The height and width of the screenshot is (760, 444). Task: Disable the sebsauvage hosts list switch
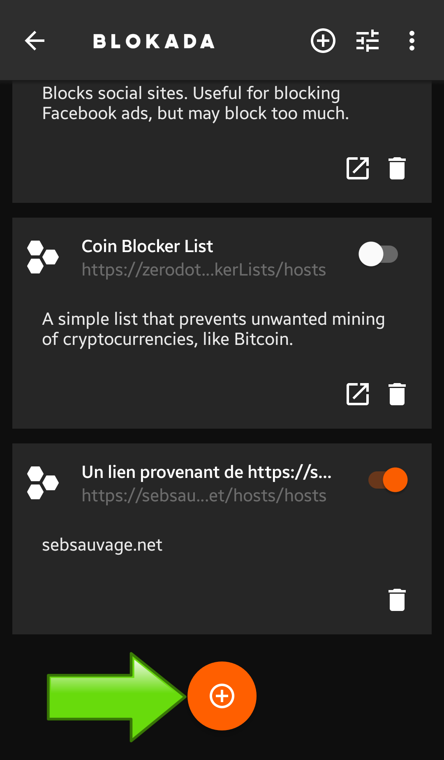point(388,480)
